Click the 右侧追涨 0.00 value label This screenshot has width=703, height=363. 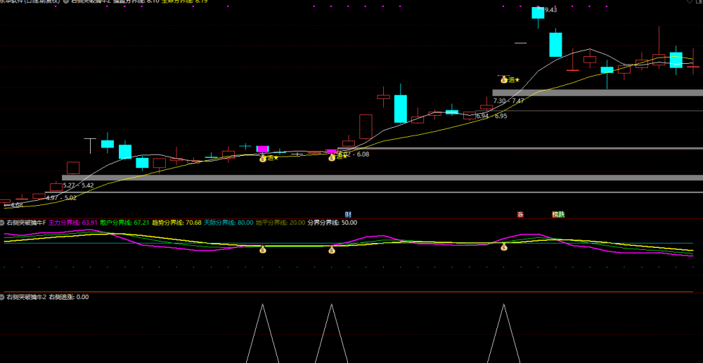[x=69, y=297]
